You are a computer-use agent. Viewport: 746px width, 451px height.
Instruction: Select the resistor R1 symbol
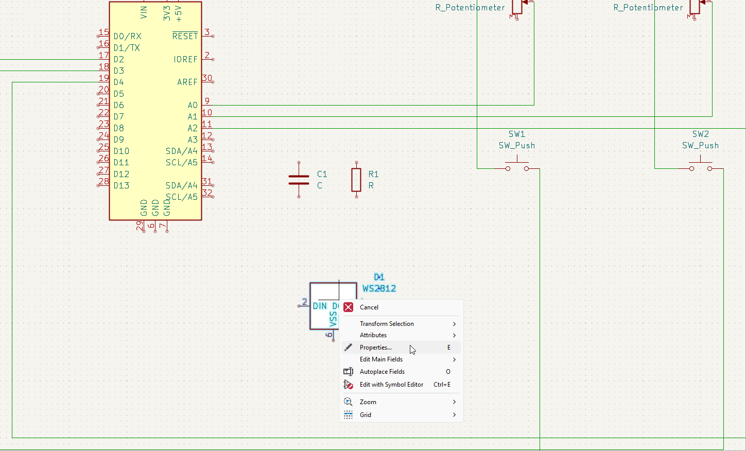[356, 180]
